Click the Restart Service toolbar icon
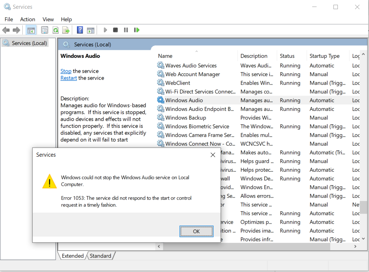Screen dimensions: 369x272 [x=137, y=30]
